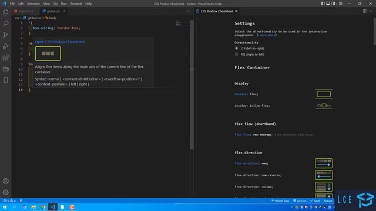This screenshot has height=211, width=376.
Task: Toggle the primary side bar layout icon
Action: coord(323,4)
